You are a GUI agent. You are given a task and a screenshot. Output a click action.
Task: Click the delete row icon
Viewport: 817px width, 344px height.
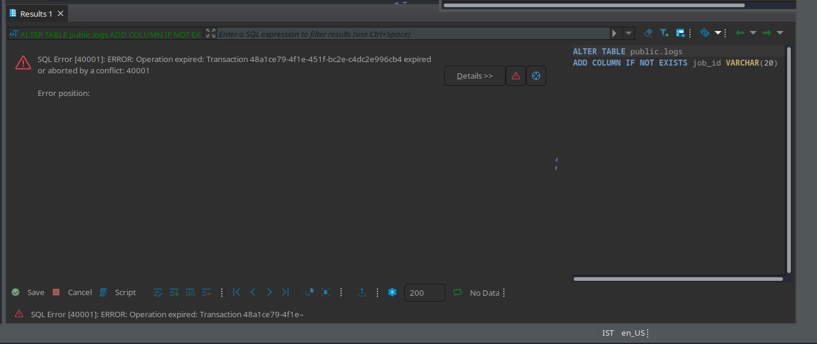(x=206, y=292)
